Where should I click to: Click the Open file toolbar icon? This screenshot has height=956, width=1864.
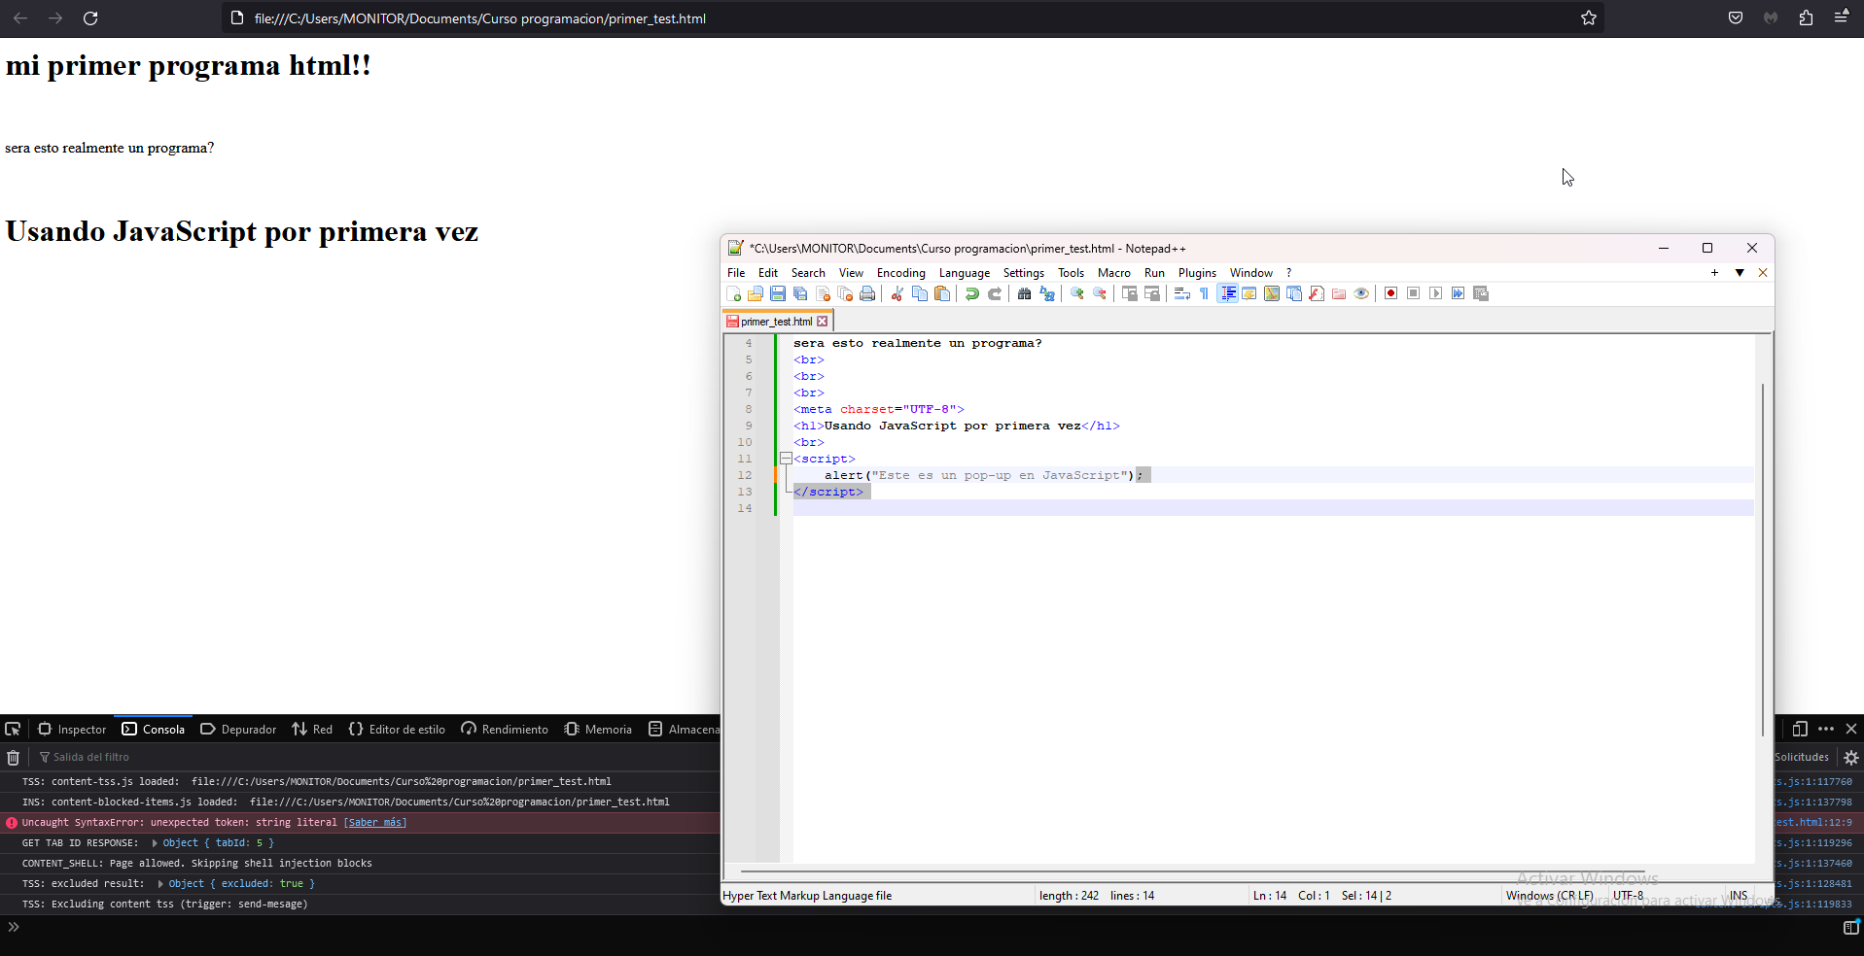pyautogui.click(x=756, y=293)
